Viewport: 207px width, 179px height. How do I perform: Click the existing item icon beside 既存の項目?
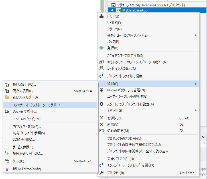pos(7,91)
